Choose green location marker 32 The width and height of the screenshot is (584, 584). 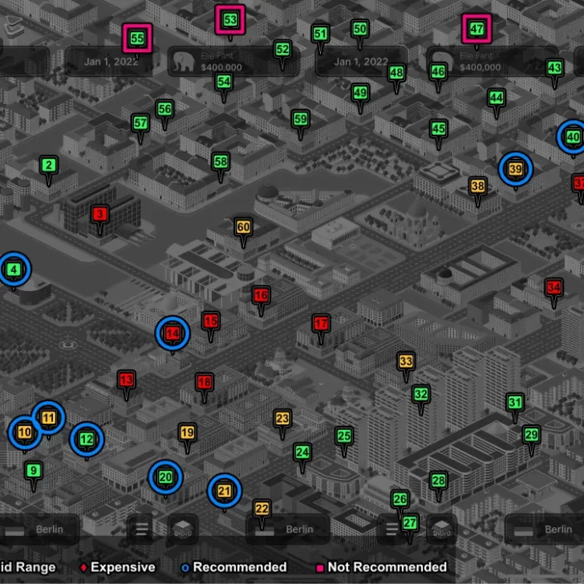tap(420, 395)
